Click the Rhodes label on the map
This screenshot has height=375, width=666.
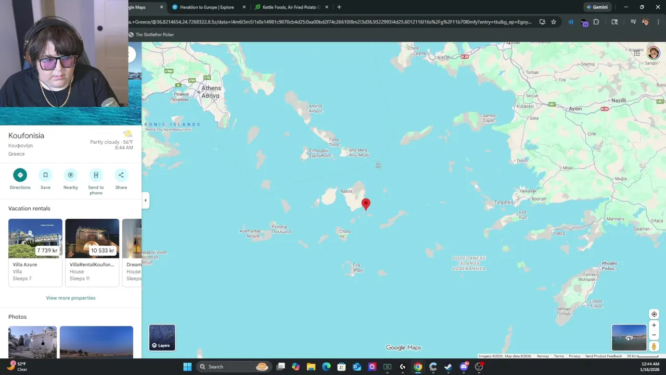click(609, 266)
